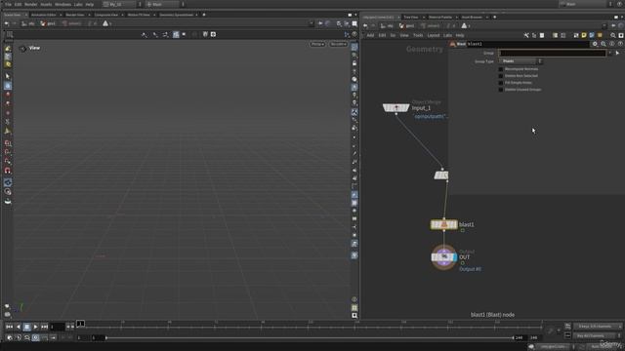Click the wrench icon in network toolbar
The height and width of the screenshot is (351, 625).
(526, 35)
